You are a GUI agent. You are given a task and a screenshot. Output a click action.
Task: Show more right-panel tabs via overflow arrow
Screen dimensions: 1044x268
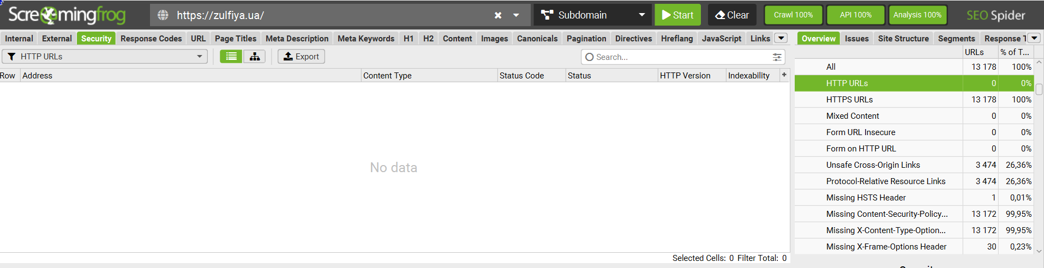(x=1034, y=38)
